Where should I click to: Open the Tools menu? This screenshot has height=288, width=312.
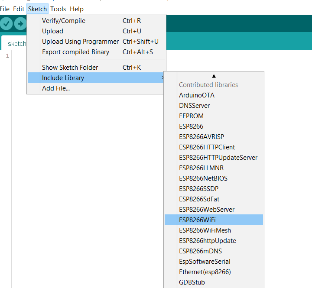click(x=58, y=9)
